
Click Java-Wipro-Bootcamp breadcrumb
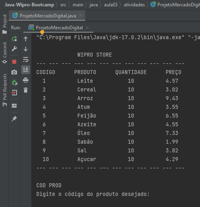(29, 5)
